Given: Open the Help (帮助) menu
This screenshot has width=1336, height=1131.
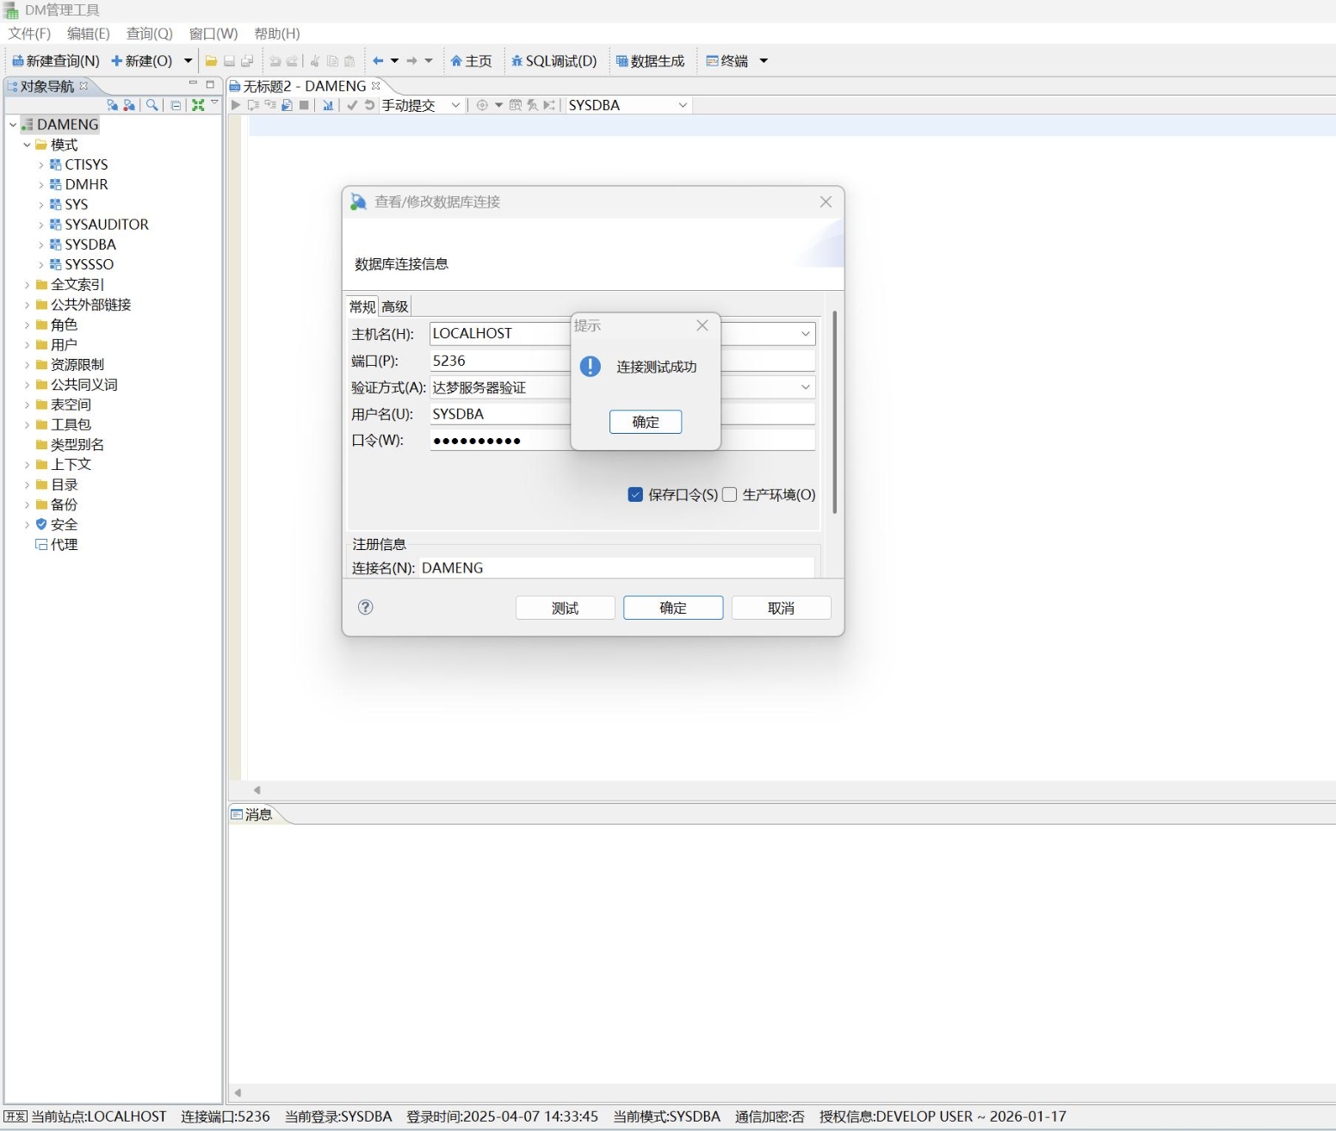Looking at the screenshot, I should coord(277,34).
